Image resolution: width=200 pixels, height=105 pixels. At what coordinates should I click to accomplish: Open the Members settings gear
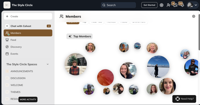point(193,16)
